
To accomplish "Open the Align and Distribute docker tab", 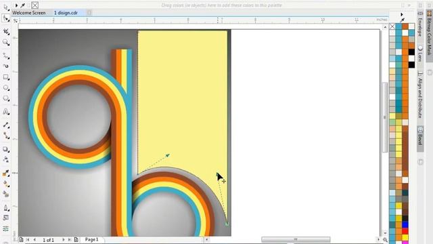I will coord(420,95).
